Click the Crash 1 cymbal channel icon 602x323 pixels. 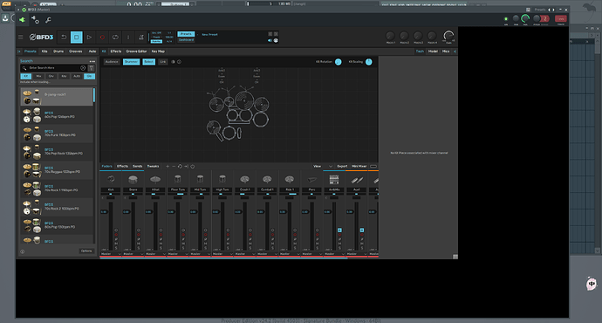[244, 179]
